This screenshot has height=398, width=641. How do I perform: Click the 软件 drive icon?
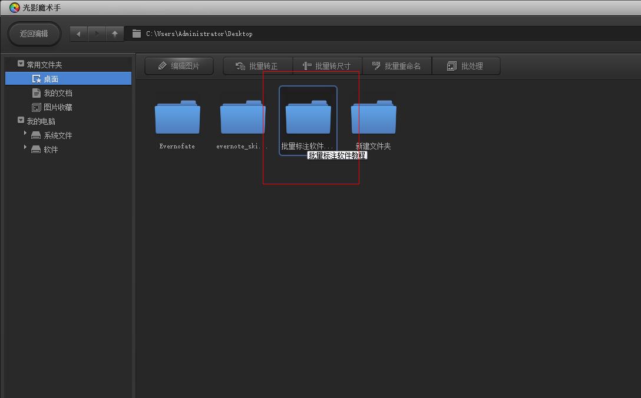coord(36,149)
